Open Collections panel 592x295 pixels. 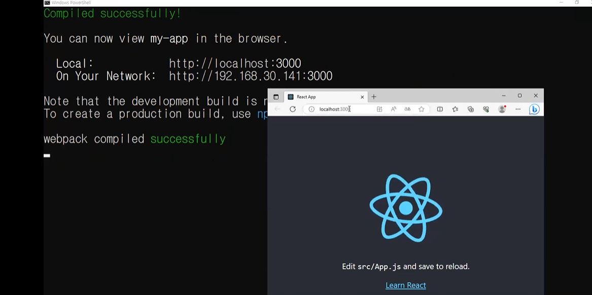click(470, 109)
